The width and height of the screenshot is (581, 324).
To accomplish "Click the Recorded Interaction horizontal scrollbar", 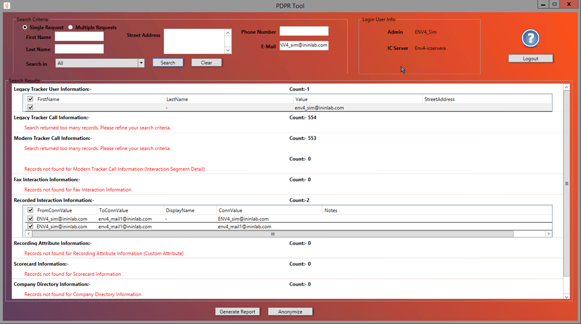I will click(273, 234).
